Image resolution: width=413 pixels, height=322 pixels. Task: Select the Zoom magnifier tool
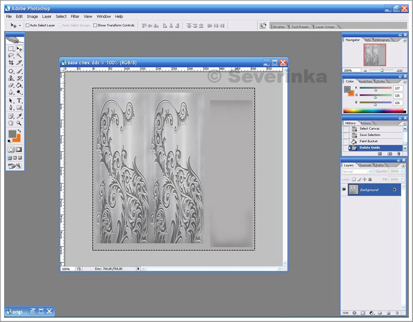19,124
